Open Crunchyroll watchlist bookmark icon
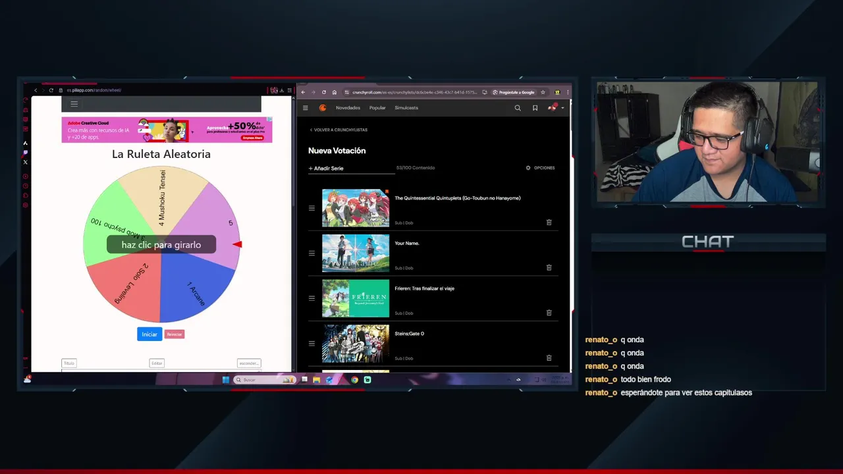Screen dimensions: 843x474 (x=535, y=108)
